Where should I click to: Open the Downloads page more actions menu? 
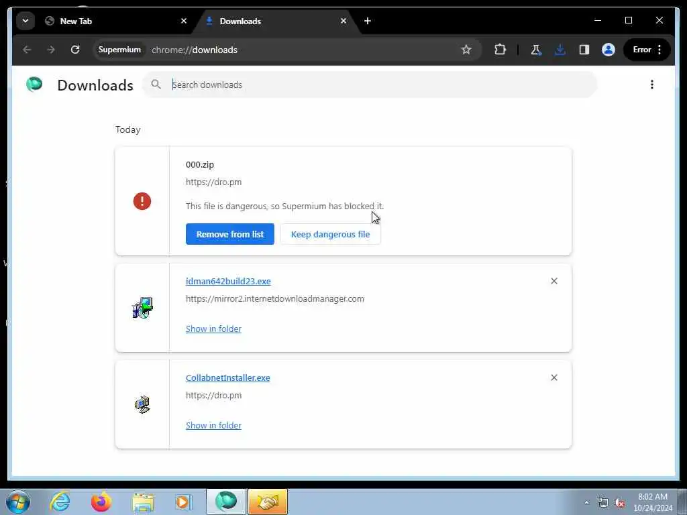(x=652, y=84)
